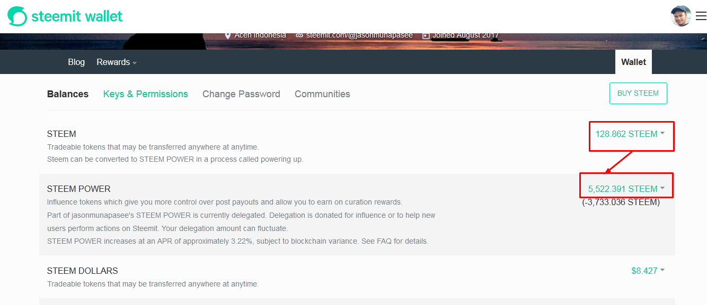Expand the 5,522.391 STEEM power dropdown

[x=626, y=189]
